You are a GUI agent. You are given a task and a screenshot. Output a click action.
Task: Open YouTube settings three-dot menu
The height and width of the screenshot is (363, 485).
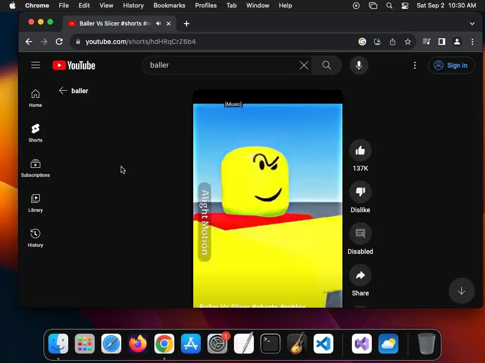tap(415, 65)
